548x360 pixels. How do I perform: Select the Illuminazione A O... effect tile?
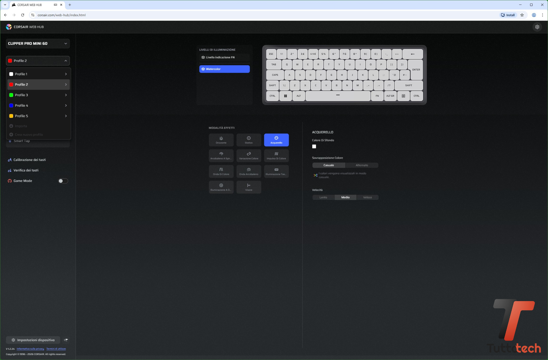pos(221,187)
